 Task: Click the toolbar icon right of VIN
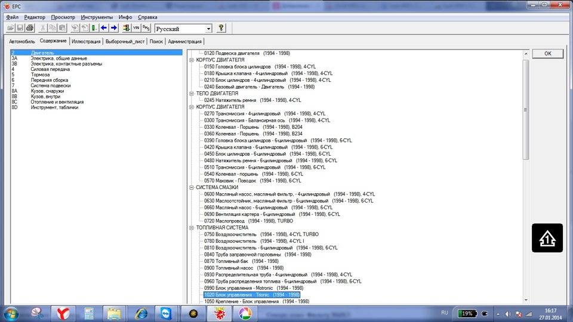[146, 28]
